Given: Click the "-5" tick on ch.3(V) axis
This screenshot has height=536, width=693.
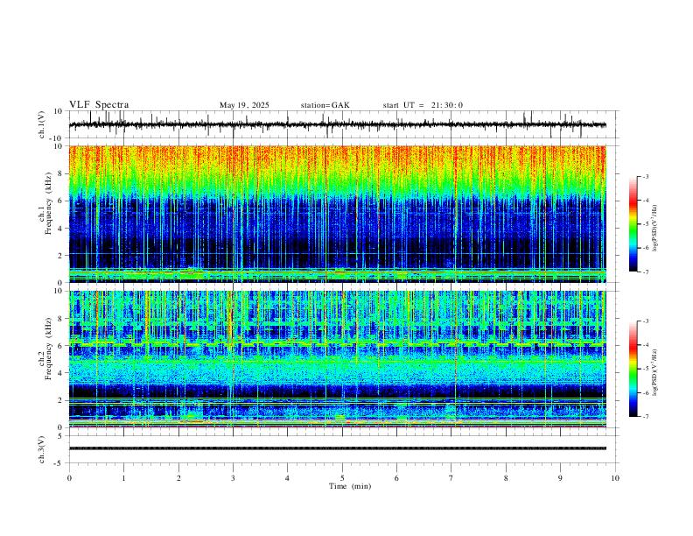Looking at the screenshot, I should point(59,463).
